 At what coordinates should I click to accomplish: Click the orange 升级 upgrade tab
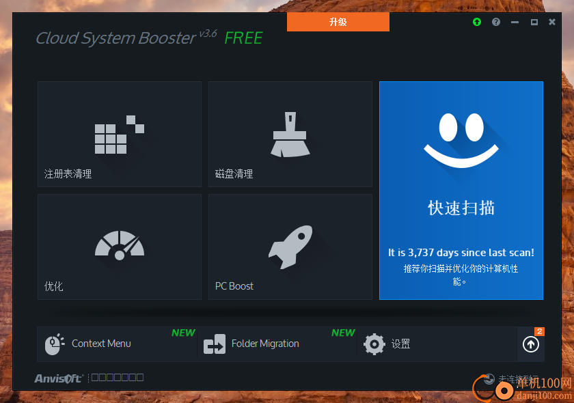(x=338, y=22)
